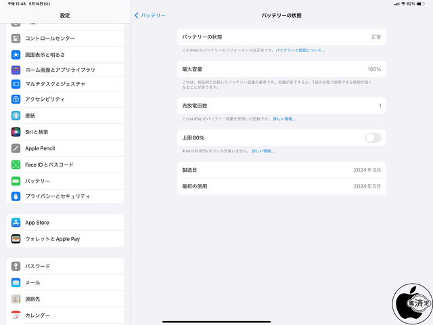The height and width of the screenshot is (325, 433).
Task: Tap the Wallet & Apple Pay icon
Action: coord(16,239)
